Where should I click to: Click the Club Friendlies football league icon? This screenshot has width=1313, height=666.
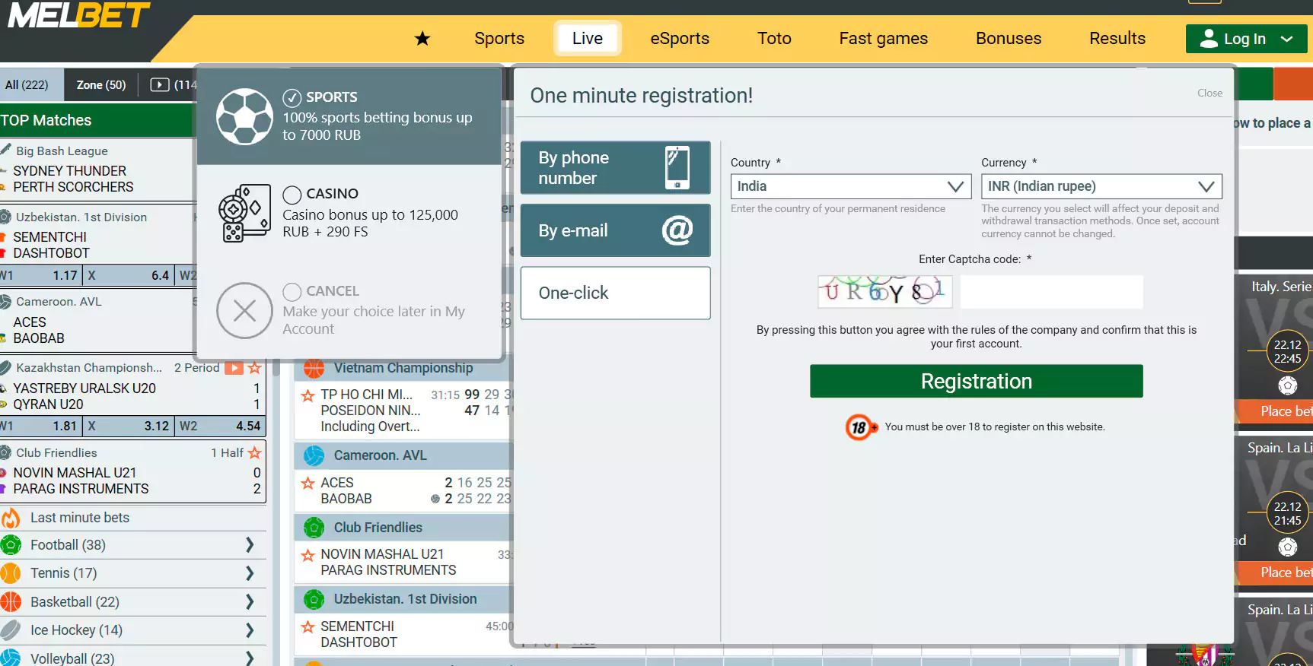pos(314,528)
